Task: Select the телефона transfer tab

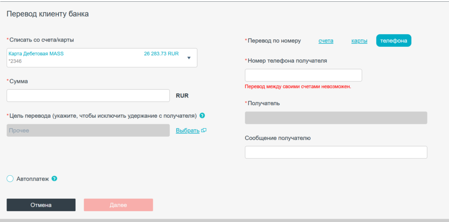Action: click(394, 41)
